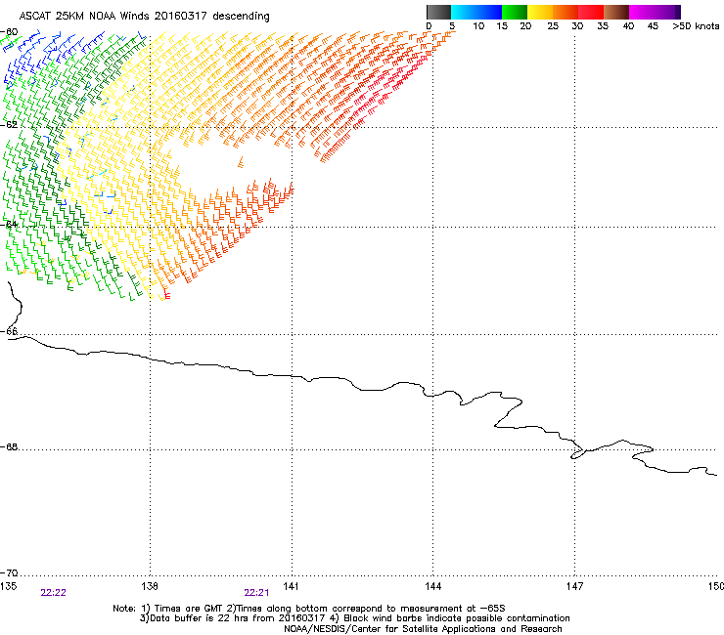Click the brown 35-40 knots legend color
Image resolution: width=724 pixels, height=635 pixels.
coord(616,12)
